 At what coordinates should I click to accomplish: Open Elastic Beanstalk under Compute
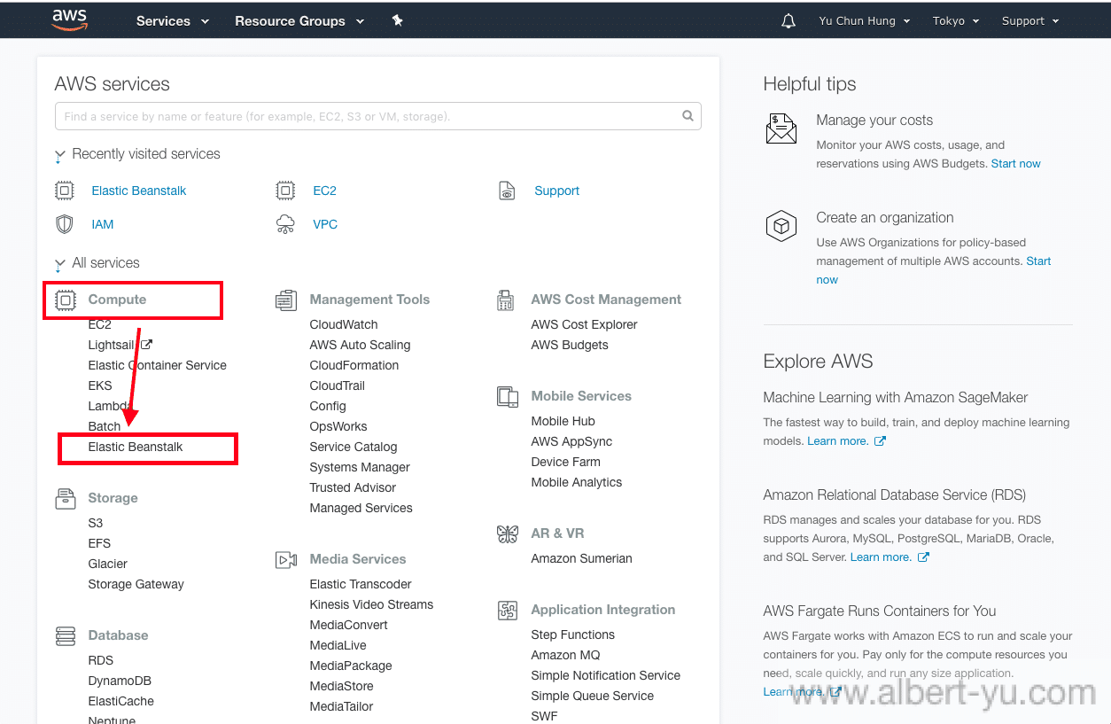136,448
